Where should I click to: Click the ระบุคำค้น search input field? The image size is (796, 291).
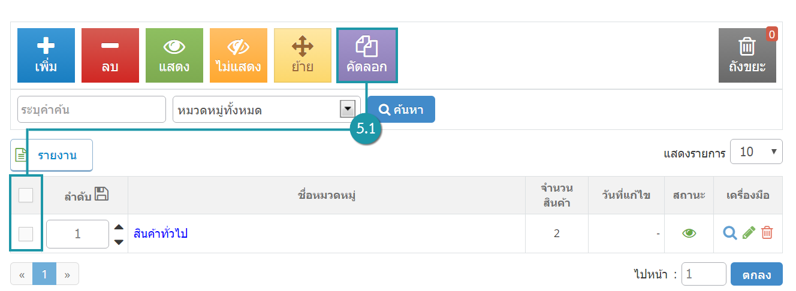[x=92, y=109]
